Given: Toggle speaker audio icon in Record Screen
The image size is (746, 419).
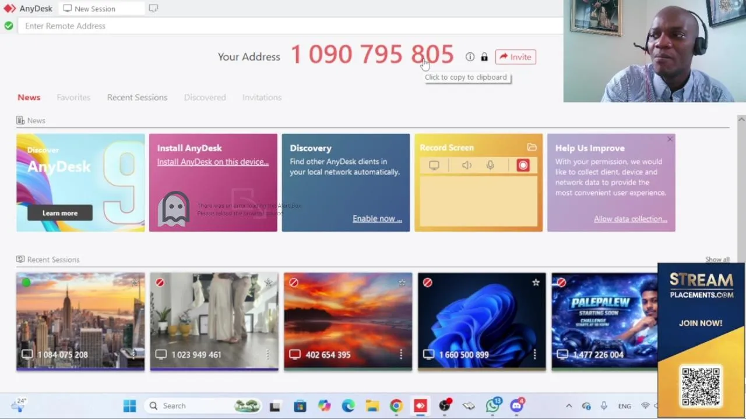Looking at the screenshot, I should click(x=467, y=165).
